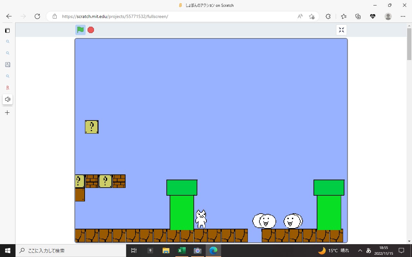Open the Collections icon in the toolbar

[358, 16]
